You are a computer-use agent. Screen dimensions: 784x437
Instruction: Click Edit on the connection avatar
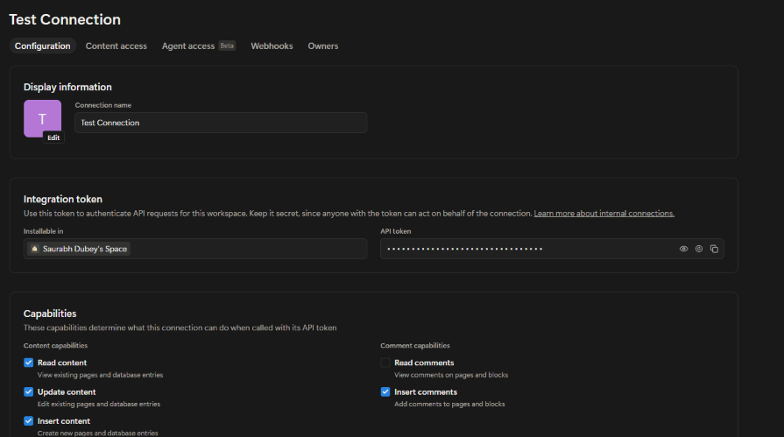coord(53,137)
